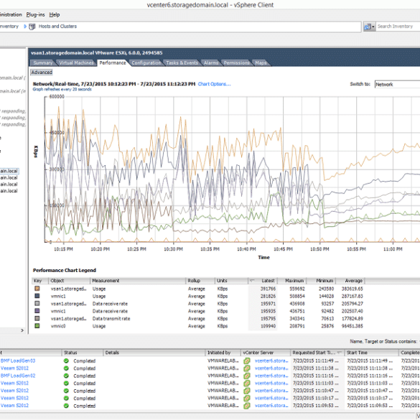Click Completed status icon for BMF LoadGen03
Screen dimensions: 420x420
click(66, 361)
